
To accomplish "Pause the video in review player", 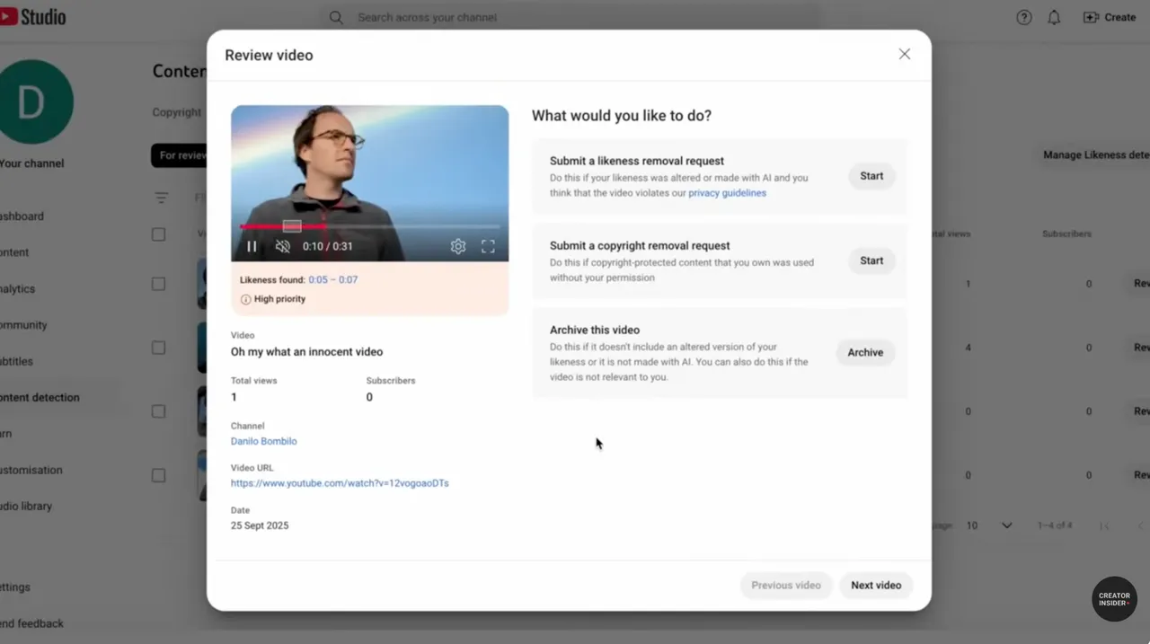I will pos(252,246).
